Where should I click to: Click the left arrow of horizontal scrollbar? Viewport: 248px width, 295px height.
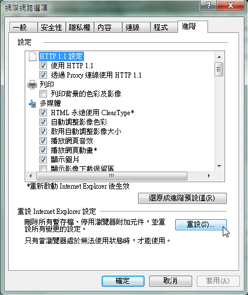click(x=31, y=176)
